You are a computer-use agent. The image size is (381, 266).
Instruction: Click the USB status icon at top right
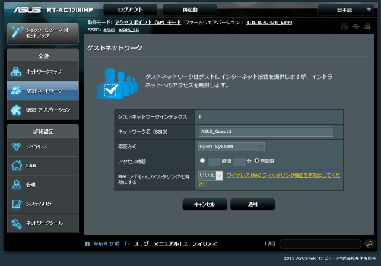[355, 26]
